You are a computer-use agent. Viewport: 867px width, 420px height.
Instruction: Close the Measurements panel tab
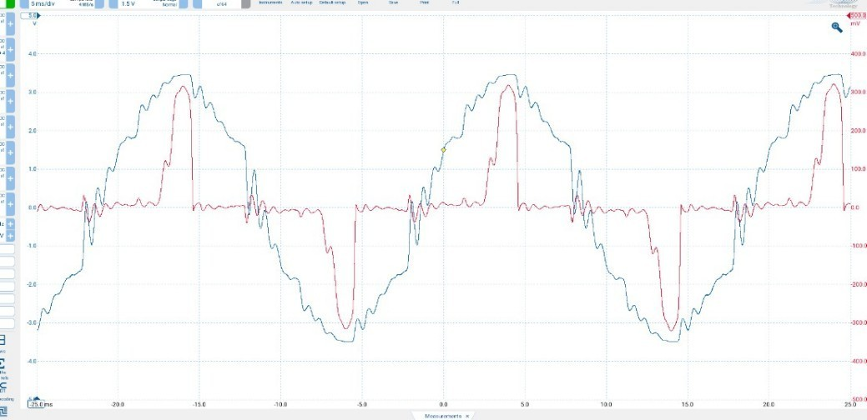pyautogui.click(x=467, y=416)
